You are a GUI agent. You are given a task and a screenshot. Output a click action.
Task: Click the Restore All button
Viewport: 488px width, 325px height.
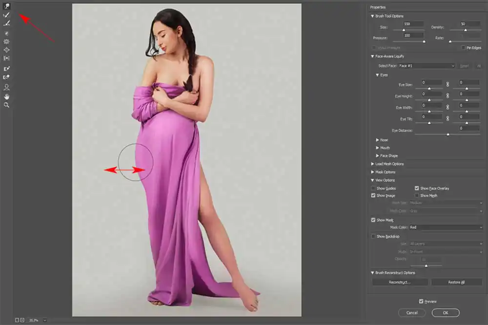click(x=457, y=282)
